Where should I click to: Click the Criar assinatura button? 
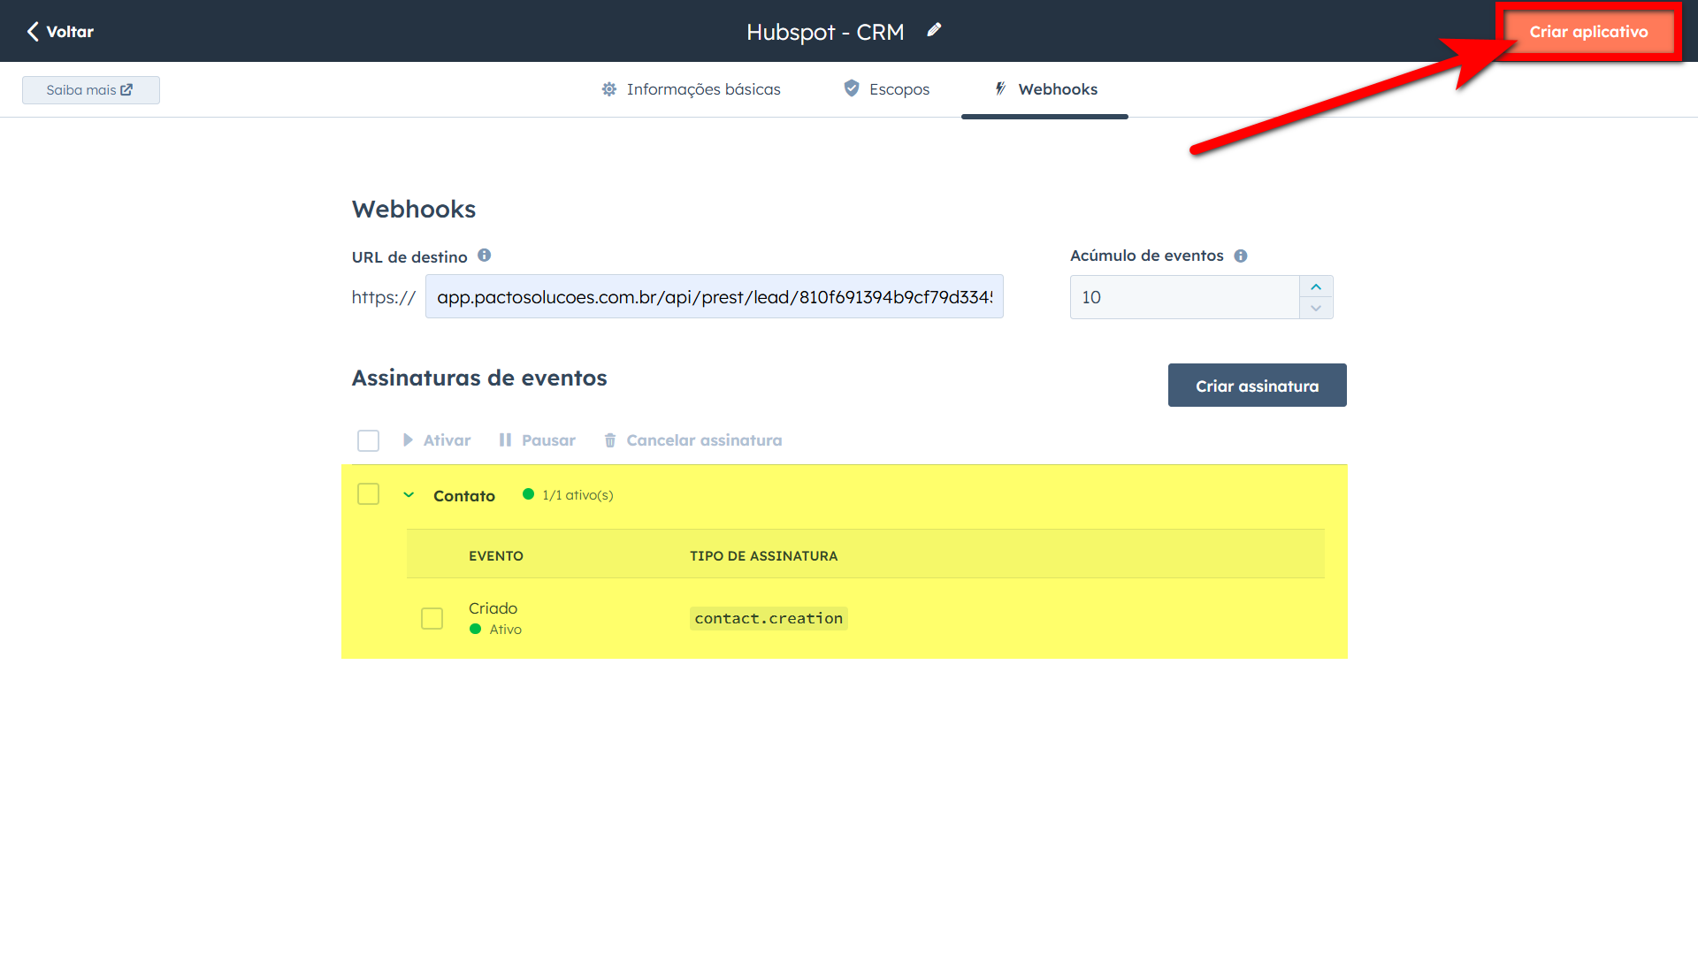1257,386
